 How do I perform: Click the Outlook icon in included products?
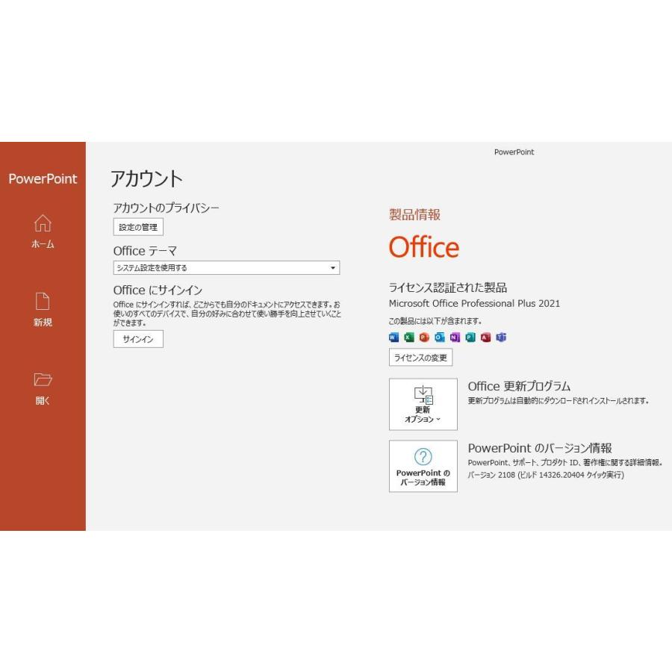[440, 337]
